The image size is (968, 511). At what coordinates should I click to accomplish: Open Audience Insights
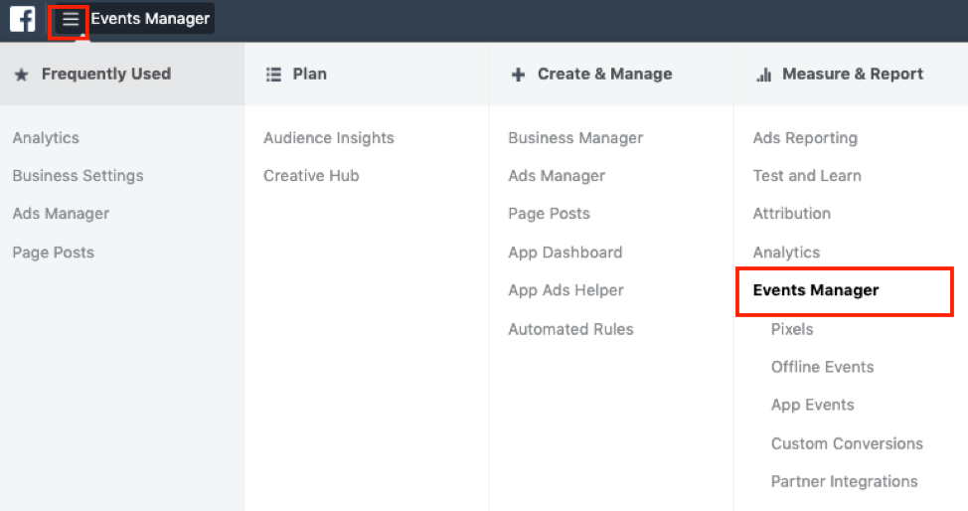pyautogui.click(x=328, y=138)
